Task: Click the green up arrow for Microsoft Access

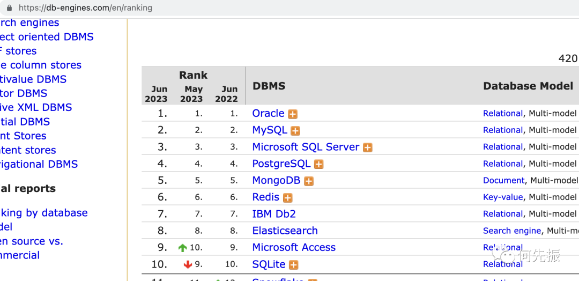Action: click(x=182, y=248)
